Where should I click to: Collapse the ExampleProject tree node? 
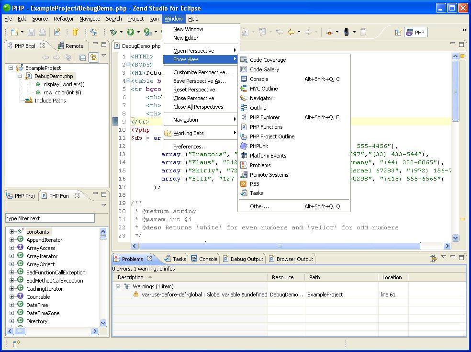pyautogui.click(x=11, y=68)
